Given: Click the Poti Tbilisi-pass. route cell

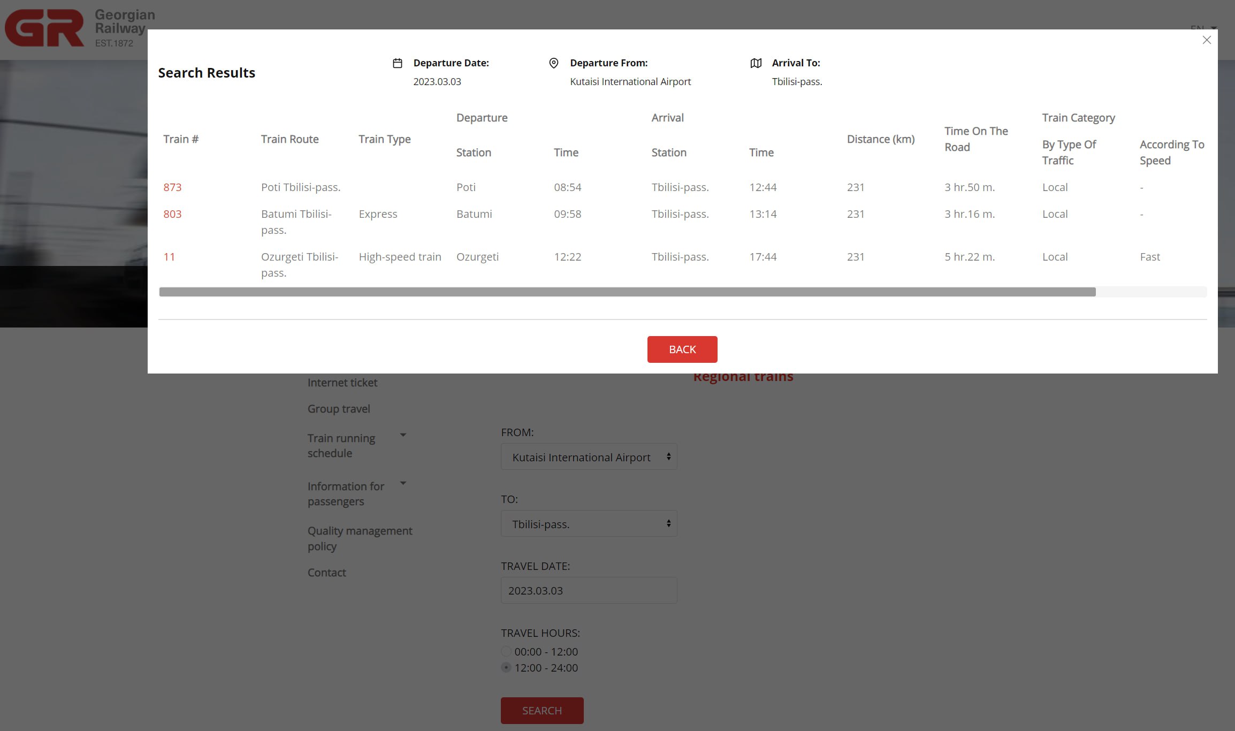Looking at the screenshot, I should (301, 187).
